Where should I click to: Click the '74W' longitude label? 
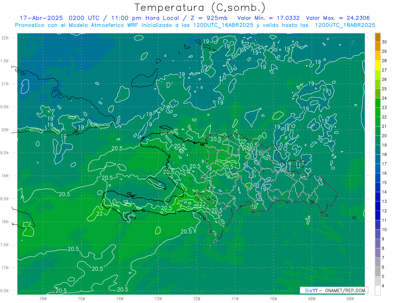coord(120,298)
